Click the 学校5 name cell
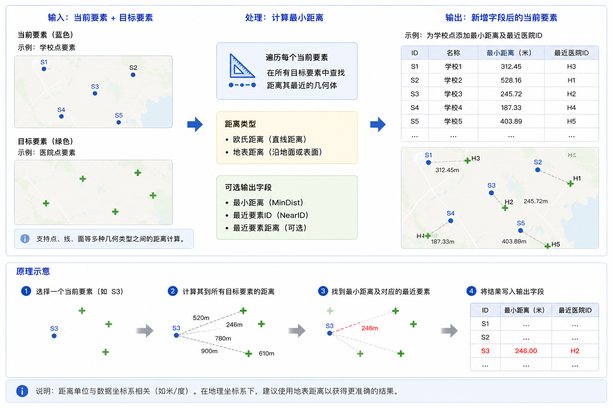This screenshot has width=613, height=408. pyautogui.click(x=453, y=121)
